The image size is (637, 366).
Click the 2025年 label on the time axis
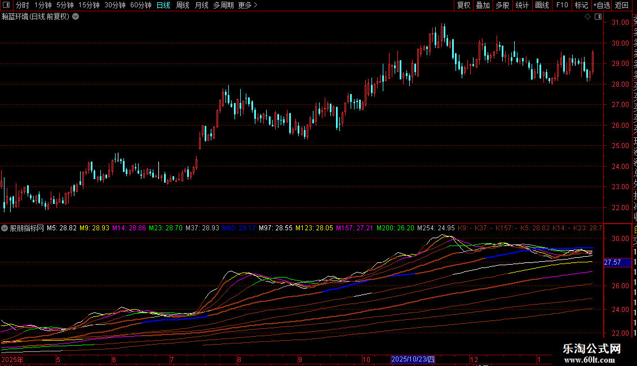(12, 359)
